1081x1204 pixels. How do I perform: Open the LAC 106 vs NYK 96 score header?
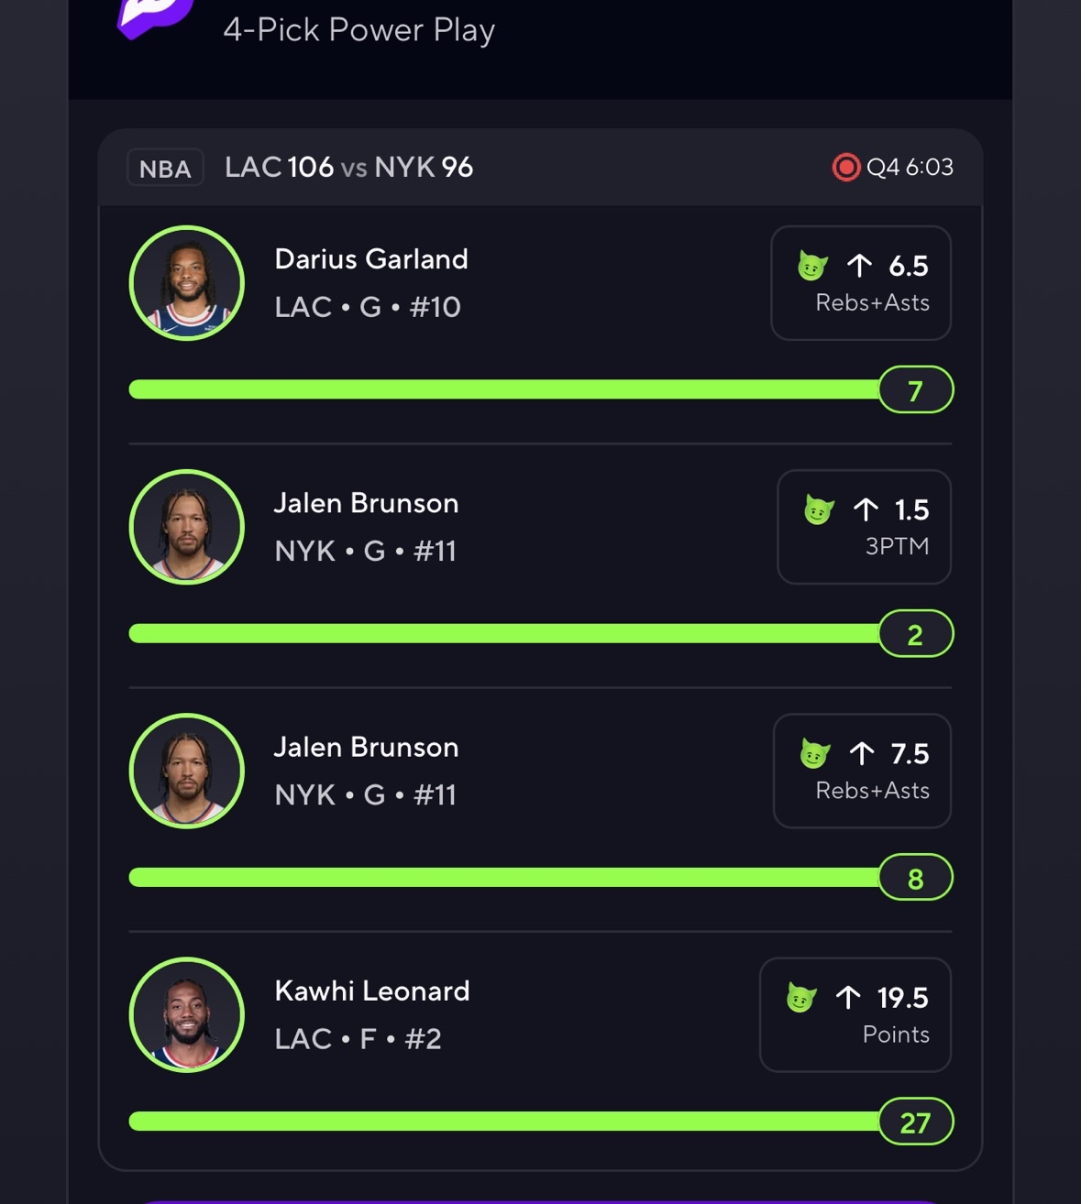tap(348, 168)
